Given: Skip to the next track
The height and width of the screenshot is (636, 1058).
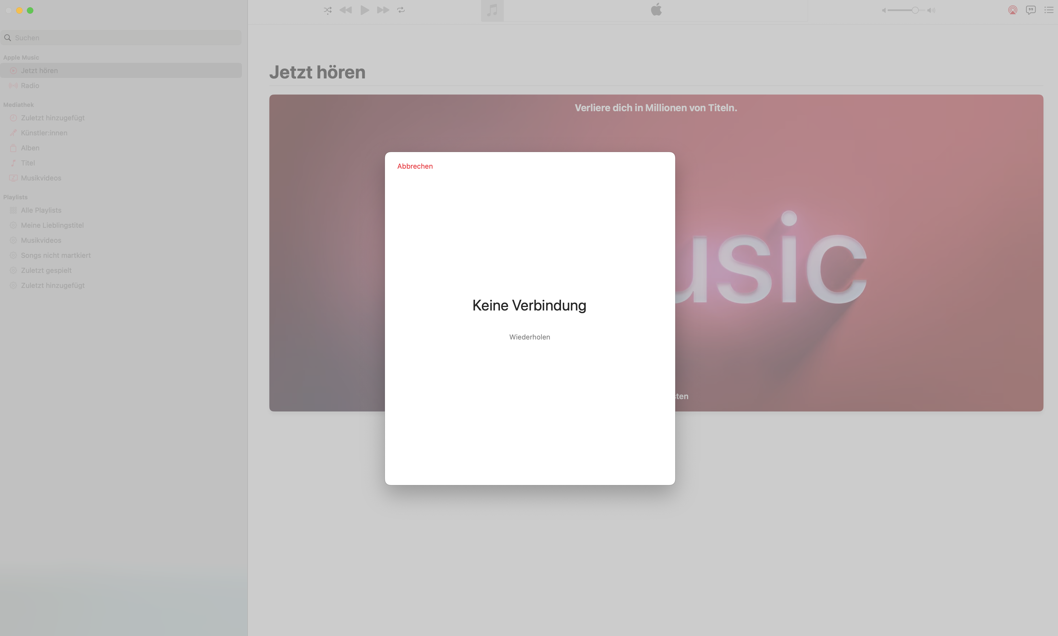Looking at the screenshot, I should coord(383,10).
